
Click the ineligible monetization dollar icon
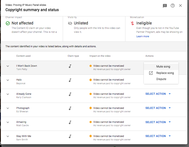[x=132, y=23]
